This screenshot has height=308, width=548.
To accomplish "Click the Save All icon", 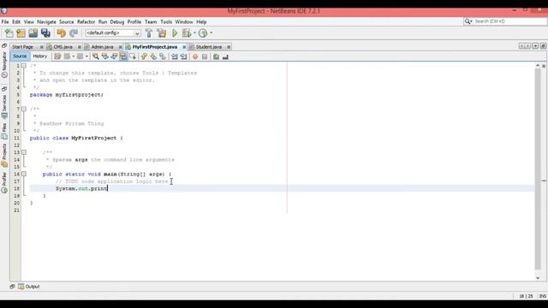I will point(45,33).
